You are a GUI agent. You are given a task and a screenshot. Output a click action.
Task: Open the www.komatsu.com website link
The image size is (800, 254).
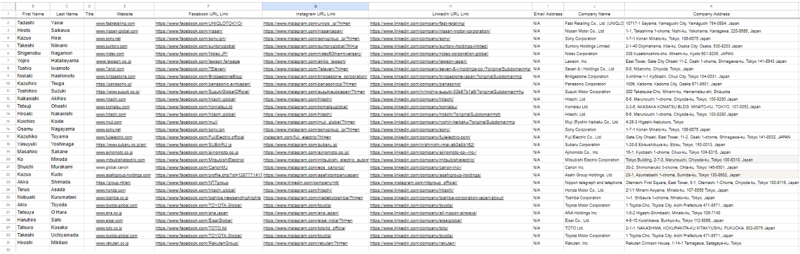pos(112,107)
